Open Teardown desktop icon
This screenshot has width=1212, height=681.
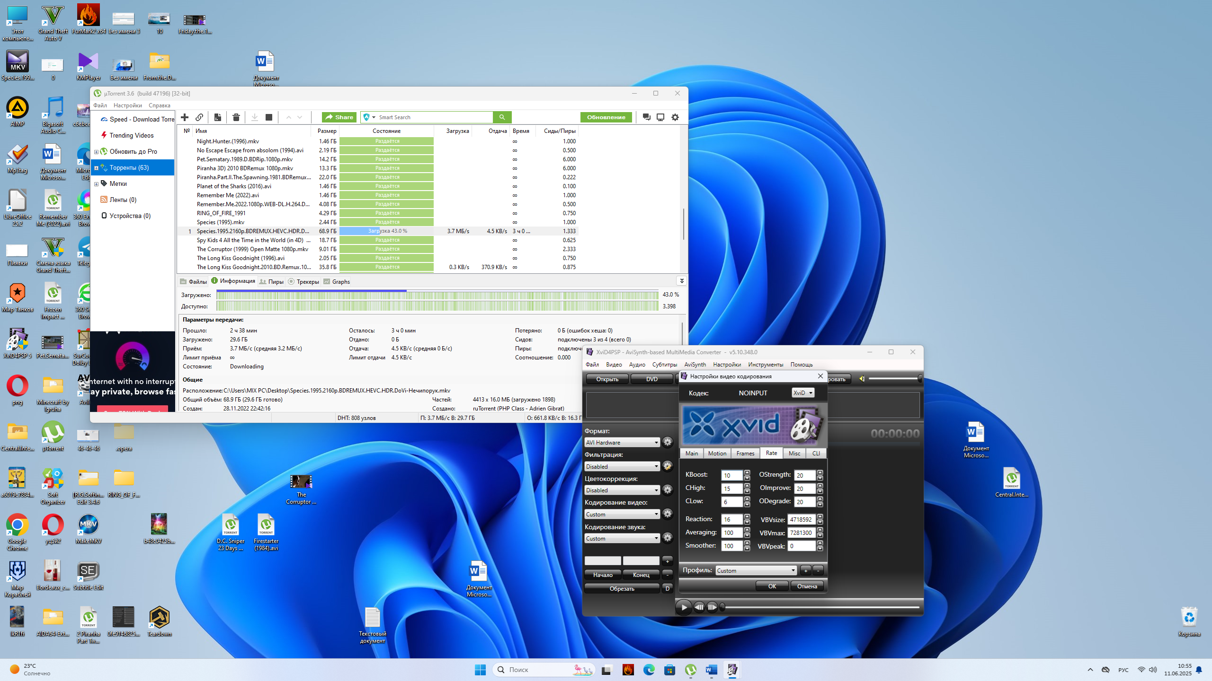160,622
